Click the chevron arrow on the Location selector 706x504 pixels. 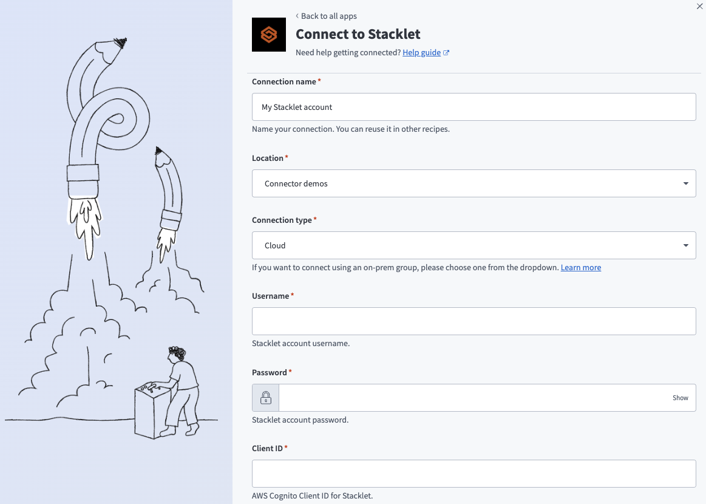click(685, 183)
